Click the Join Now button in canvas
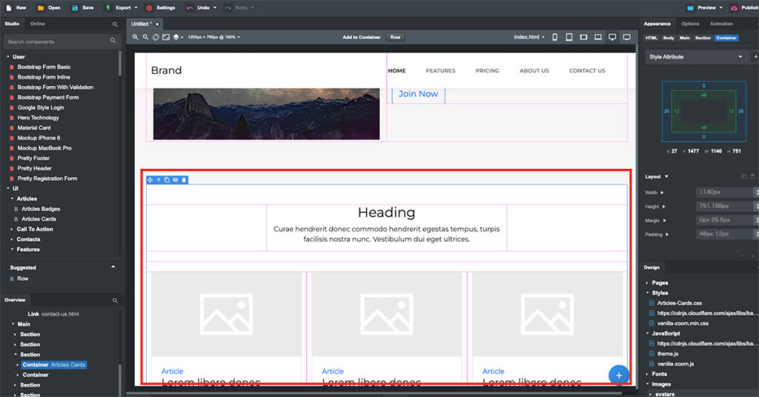 418,94
